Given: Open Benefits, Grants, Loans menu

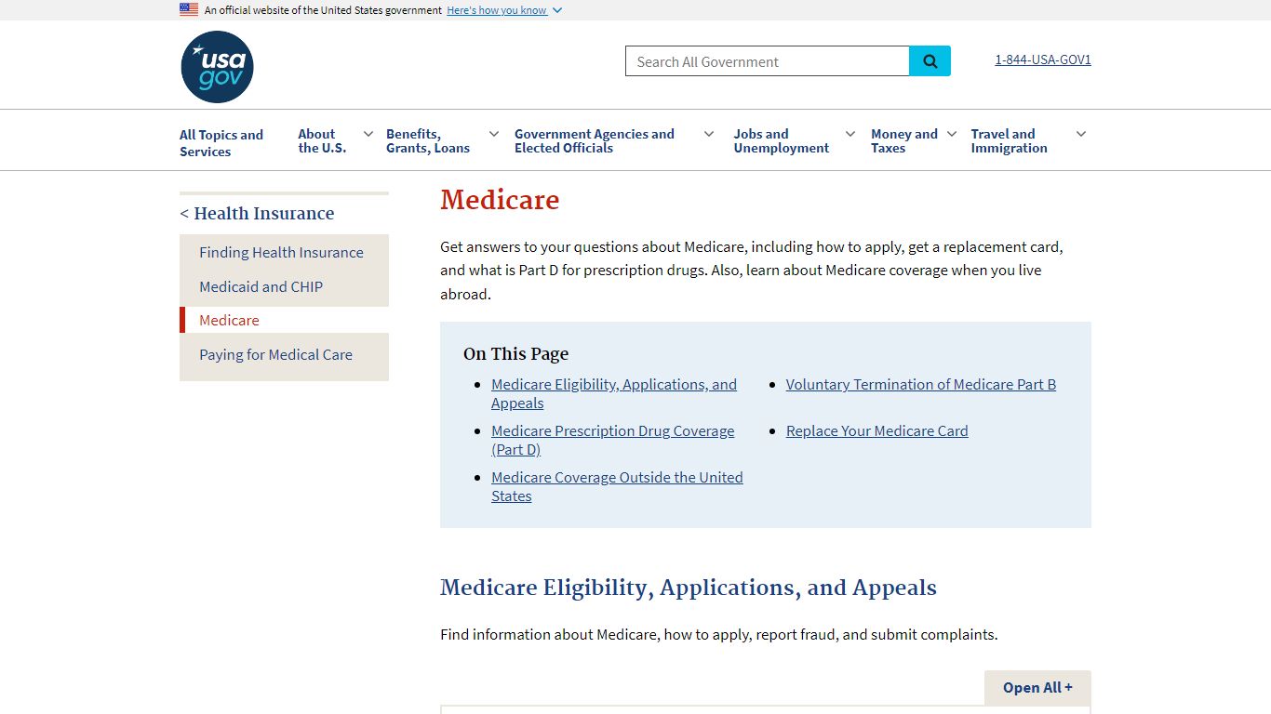Looking at the screenshot, I should coord(428,141).
